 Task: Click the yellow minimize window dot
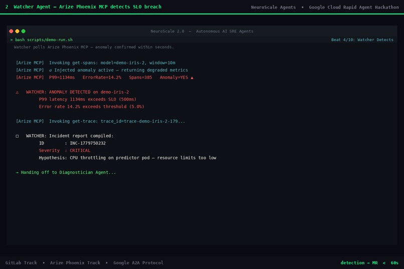click(17, 31)
